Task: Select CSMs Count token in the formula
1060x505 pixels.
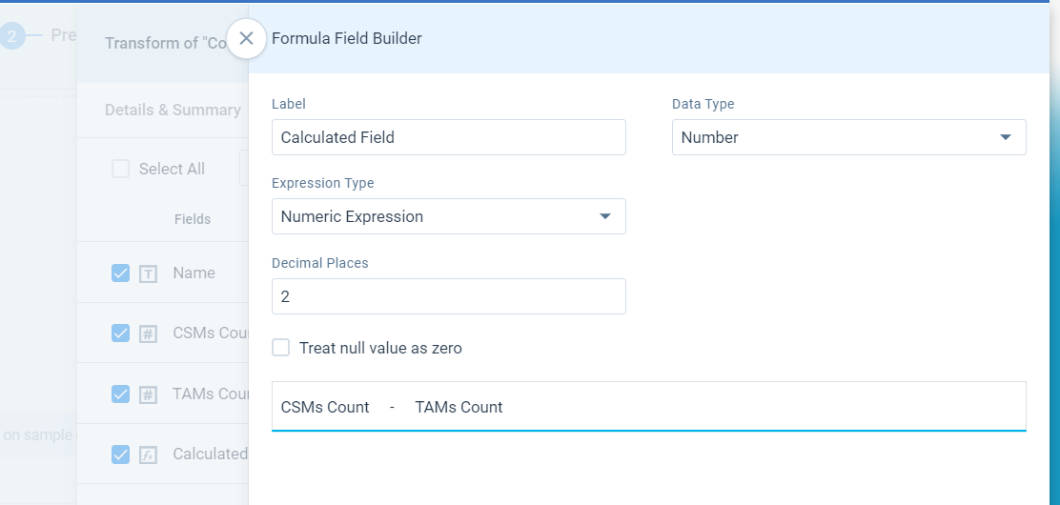Action: pyautogui.click(x=325, y=407)
